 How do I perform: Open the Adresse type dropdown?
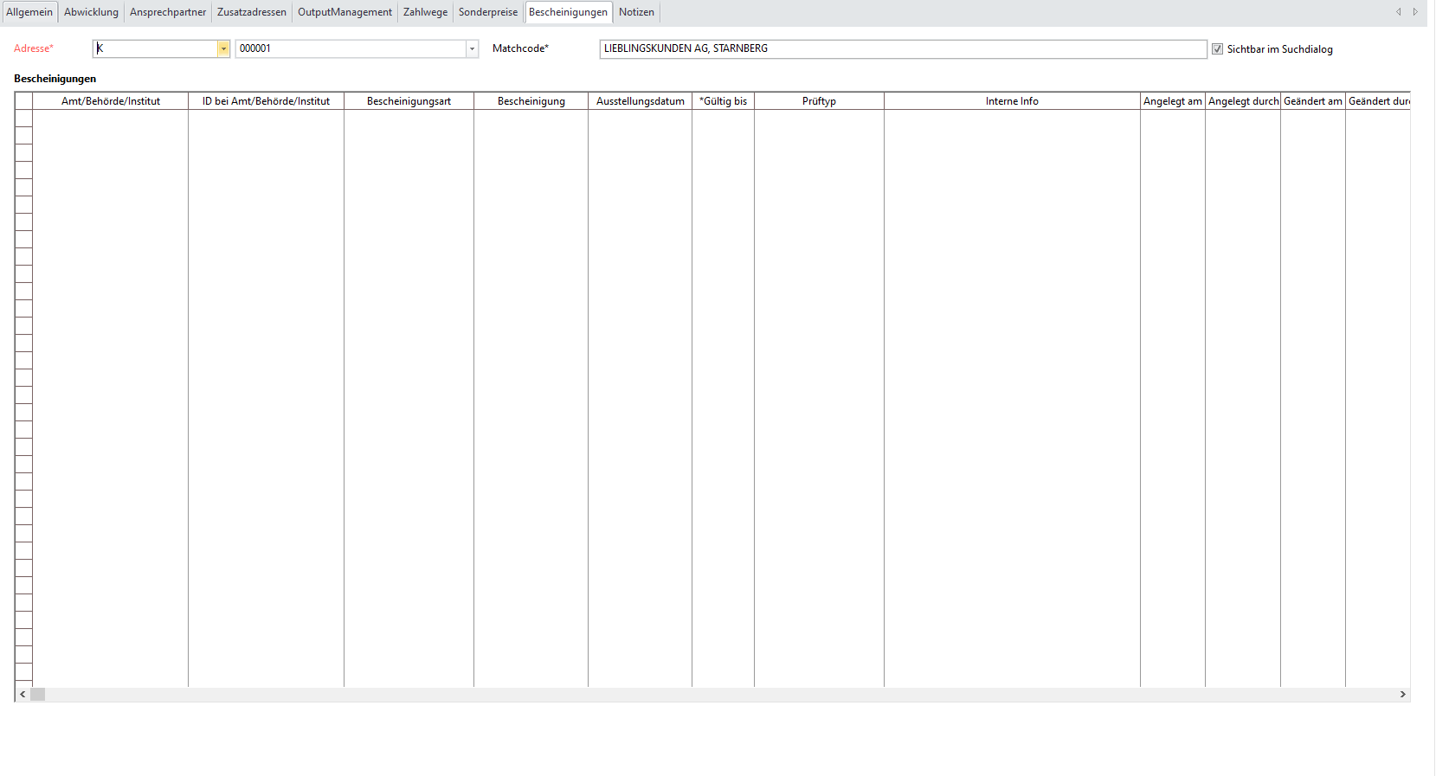[223, 49]
